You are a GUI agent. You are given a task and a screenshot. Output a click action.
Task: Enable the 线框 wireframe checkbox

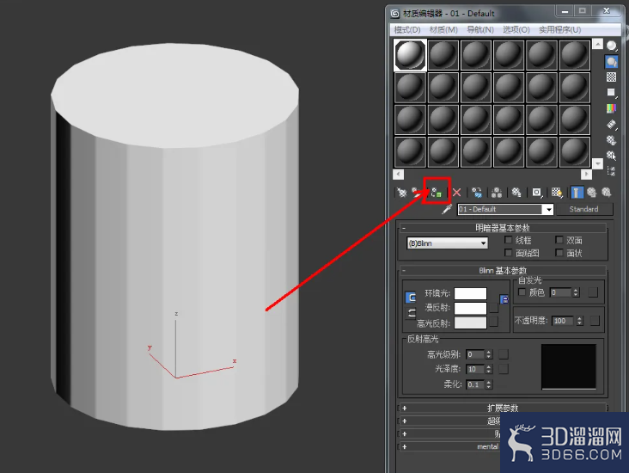508,240
